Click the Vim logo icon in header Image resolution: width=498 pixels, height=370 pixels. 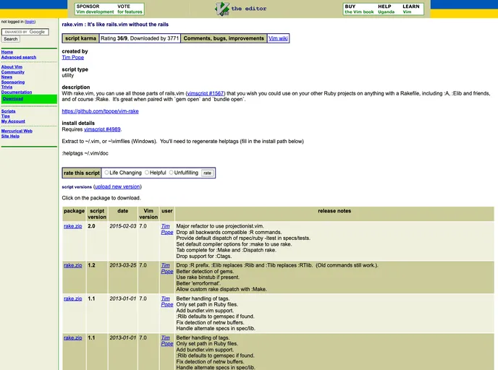pyautogui.click(x=222, y=9)
